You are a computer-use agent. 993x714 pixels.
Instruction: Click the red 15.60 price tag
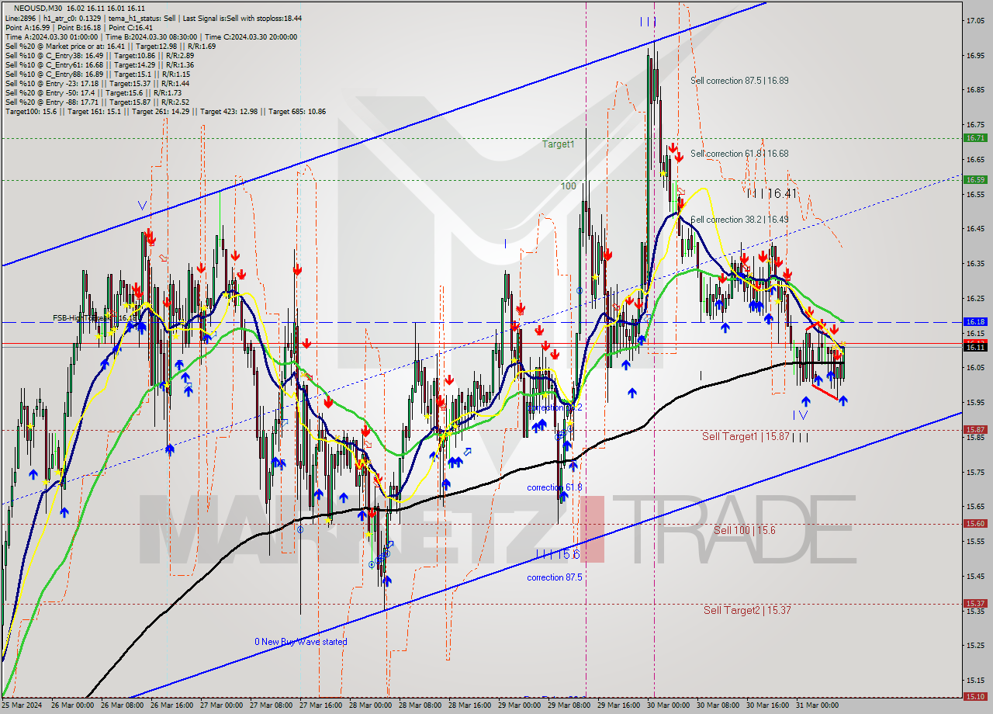coord(975,523)
